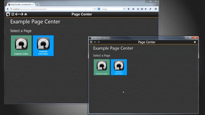Show bookmarks list icon in Firefox toolbar
Viewport: 205px width, 115px height.
pos(142,9)
